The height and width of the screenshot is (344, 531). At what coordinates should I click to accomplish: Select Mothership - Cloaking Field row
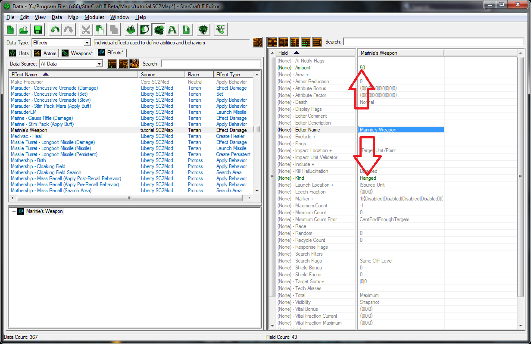tap(131, 166)
